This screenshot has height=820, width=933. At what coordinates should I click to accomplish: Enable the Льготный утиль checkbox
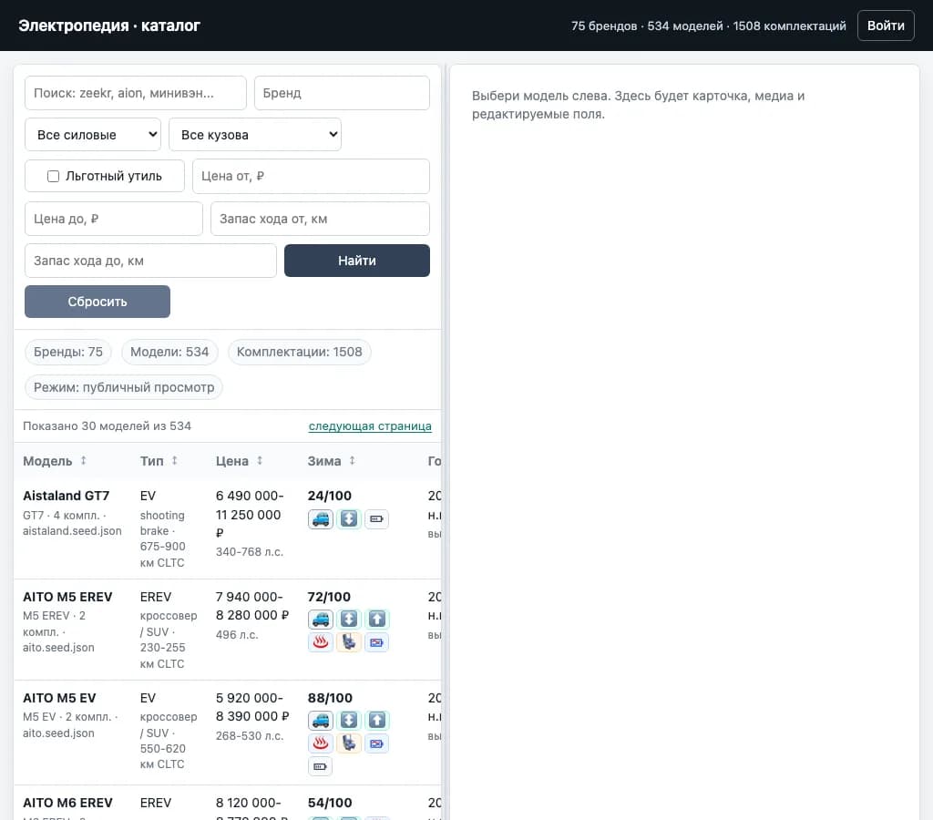53,176
